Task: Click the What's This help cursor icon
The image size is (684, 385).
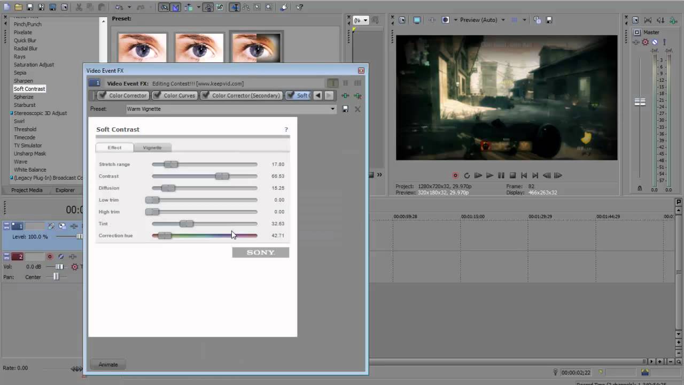Action: [x=299, y=7]
